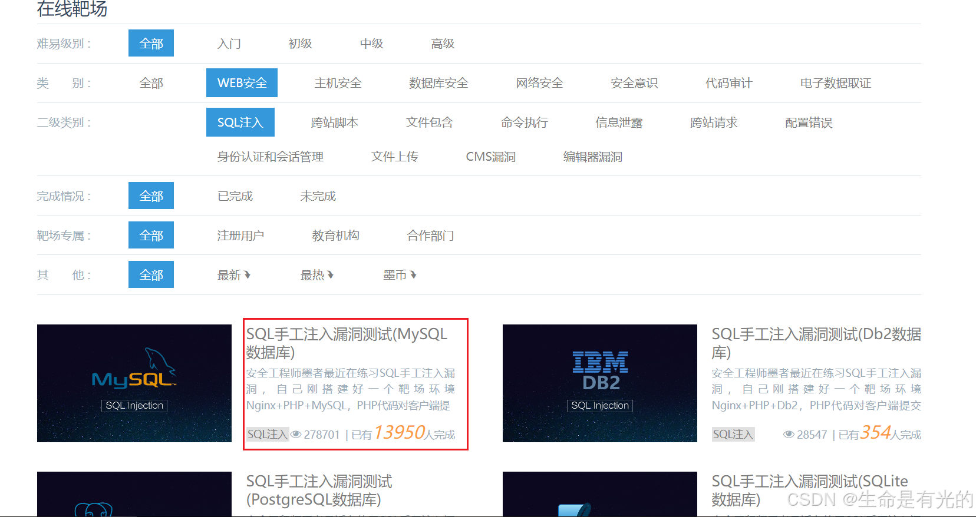Click the 354 completion count
Viewport: 976px width, 517px height.
click(x=876, y=433)
